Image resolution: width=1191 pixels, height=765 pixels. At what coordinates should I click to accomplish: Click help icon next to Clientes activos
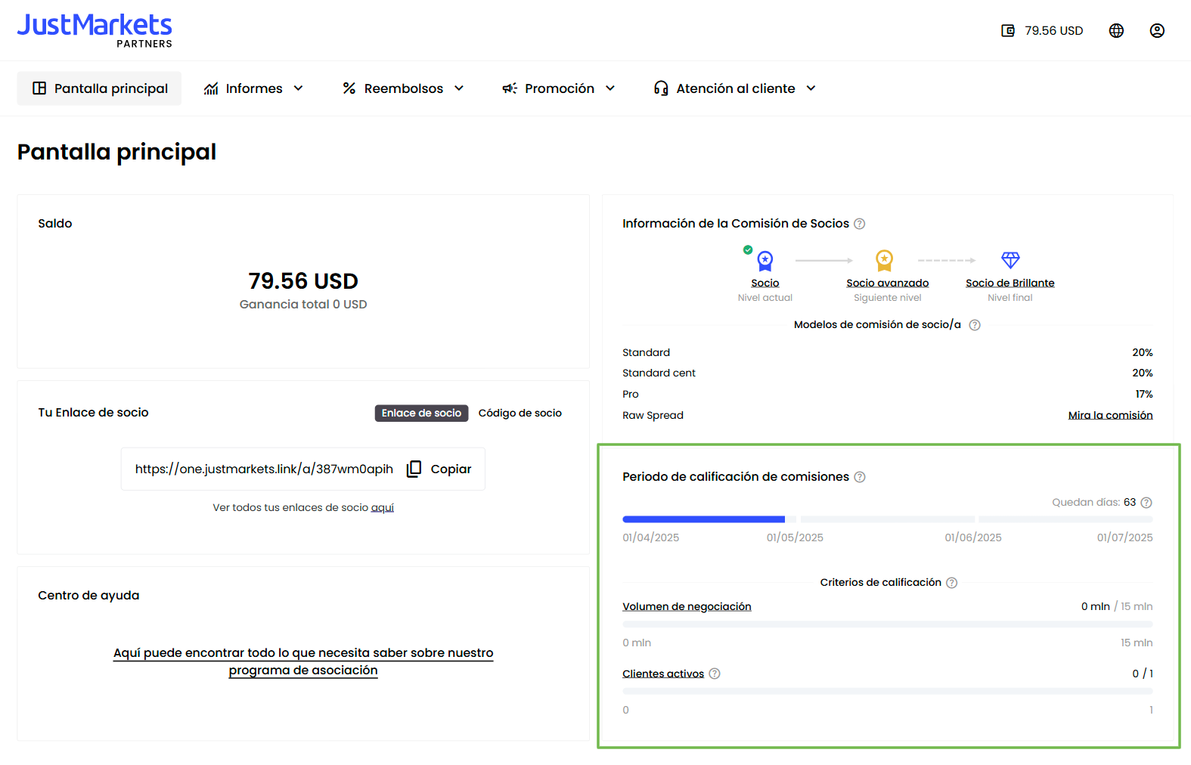[x=715, y=674]
